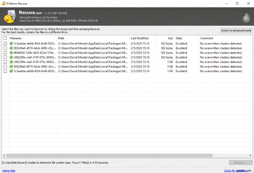Click path cell of the 4f046026 file
254x173 pixels.
coord(93,53)
